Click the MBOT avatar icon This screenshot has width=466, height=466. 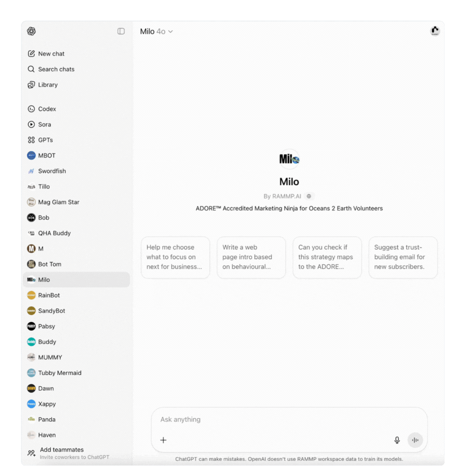point(31,156)
